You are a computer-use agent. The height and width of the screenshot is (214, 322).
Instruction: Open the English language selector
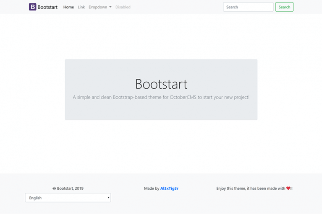pos(68,198)
